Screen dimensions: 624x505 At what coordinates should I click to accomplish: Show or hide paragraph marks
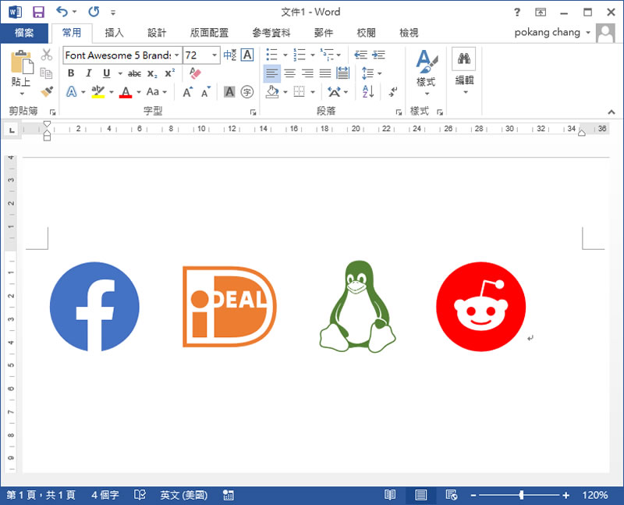tap(393, 92)
